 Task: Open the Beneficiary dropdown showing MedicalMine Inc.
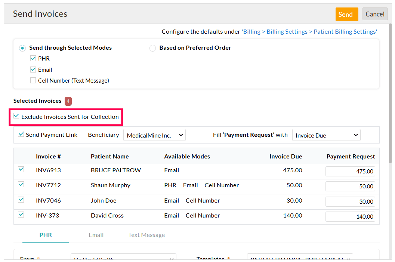(154, 135)
